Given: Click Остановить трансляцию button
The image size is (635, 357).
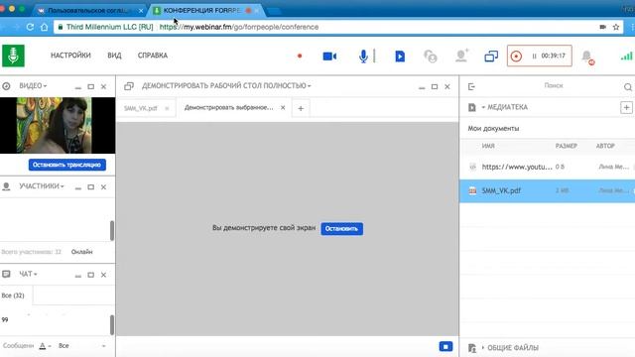Looking at the screenshot, I should pyautogui.click(x=66, y=165).
